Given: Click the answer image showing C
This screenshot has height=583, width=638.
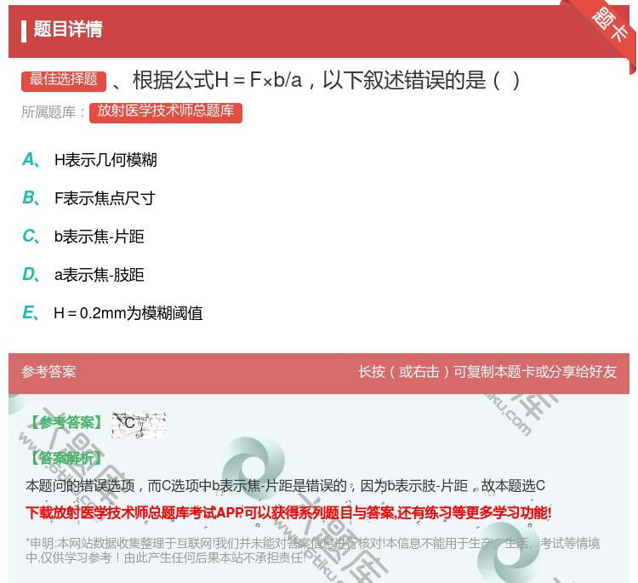Looking at the screenshot, I should [139, 425].
